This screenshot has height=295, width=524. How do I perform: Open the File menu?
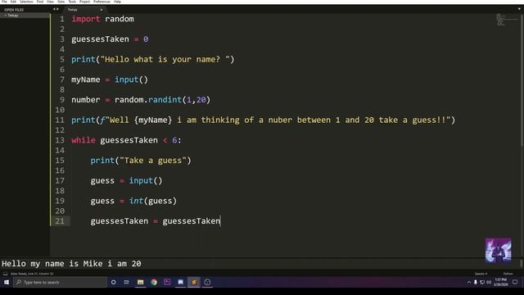tap(4, 2)
